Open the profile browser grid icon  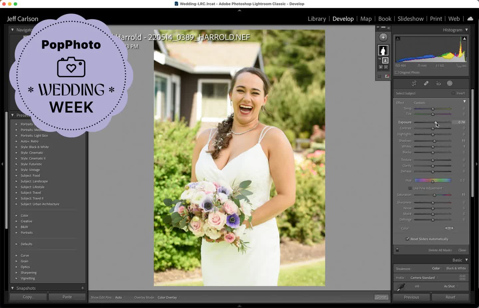pyautogui.click(x=462, y=277)
